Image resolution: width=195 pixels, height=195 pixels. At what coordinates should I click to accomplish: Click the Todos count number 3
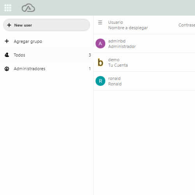coord(90,55)
